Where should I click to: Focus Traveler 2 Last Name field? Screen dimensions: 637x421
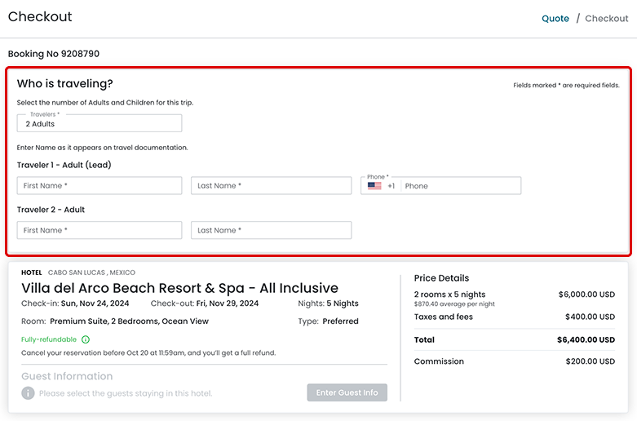point(272,230)
